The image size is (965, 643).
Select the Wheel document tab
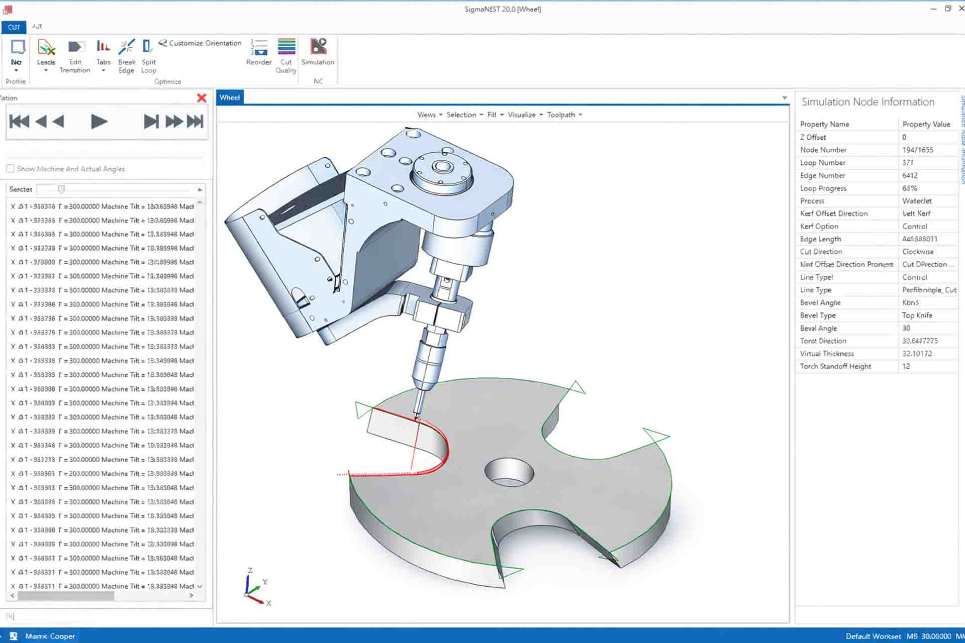click(x=230, y=97)
